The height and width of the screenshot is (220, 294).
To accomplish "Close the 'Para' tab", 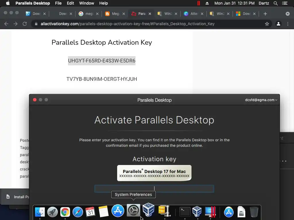I will 150,14.
